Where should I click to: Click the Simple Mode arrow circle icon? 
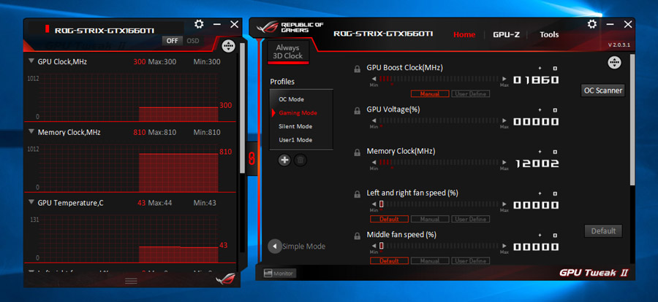point(274,247)
